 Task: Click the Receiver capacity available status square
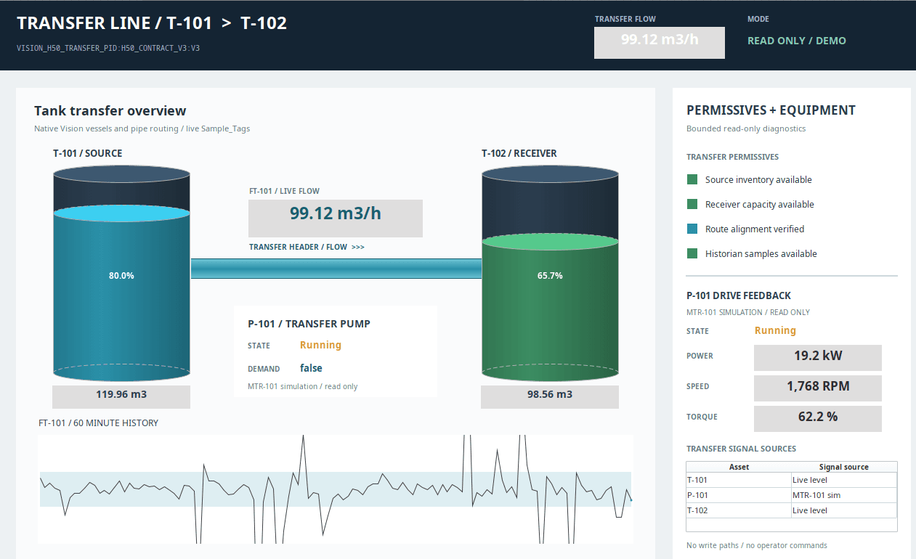pyautogui.click(x=692, y=204)
